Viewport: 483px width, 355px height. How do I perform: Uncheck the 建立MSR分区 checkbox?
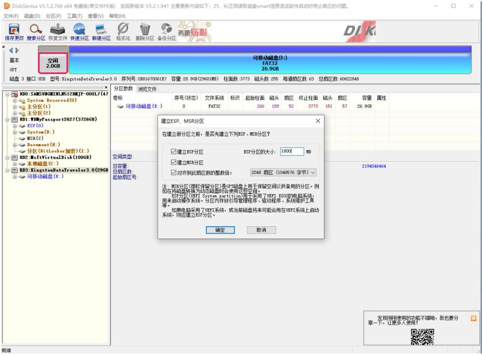pyautogui.click(x=173, y=162)
